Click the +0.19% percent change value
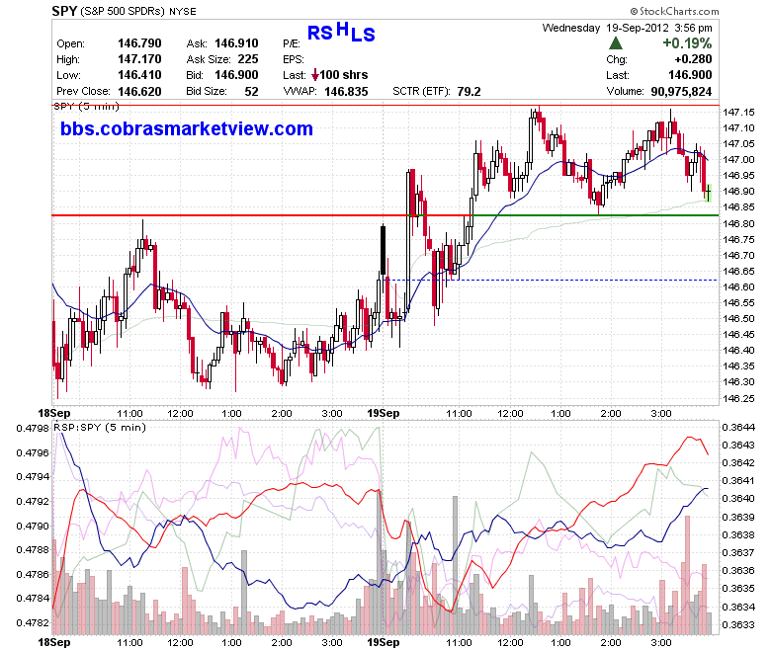Viewport: 771px width, 651px height. [687, 43]
